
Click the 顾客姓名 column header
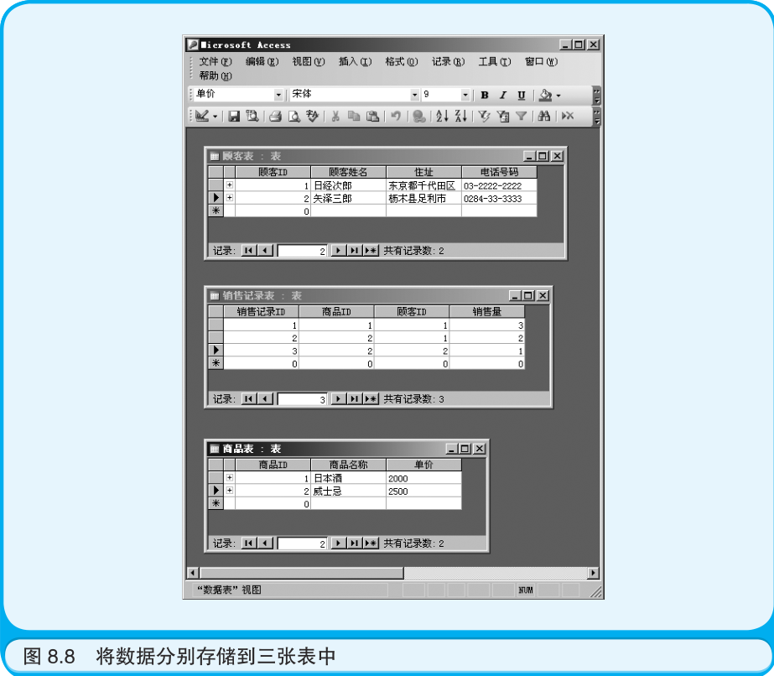[x=348, y=172]
